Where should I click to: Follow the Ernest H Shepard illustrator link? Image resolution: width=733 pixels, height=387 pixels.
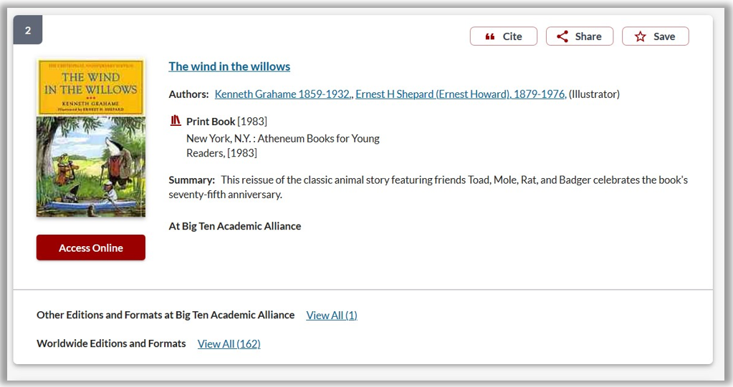(461, 94)
